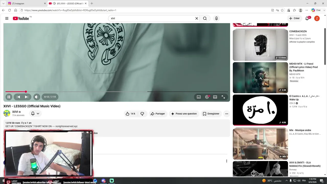Toggle subtitles on the player
This screenshot has height=184, width=327.
pyautogui.click(x=199, y=97)
